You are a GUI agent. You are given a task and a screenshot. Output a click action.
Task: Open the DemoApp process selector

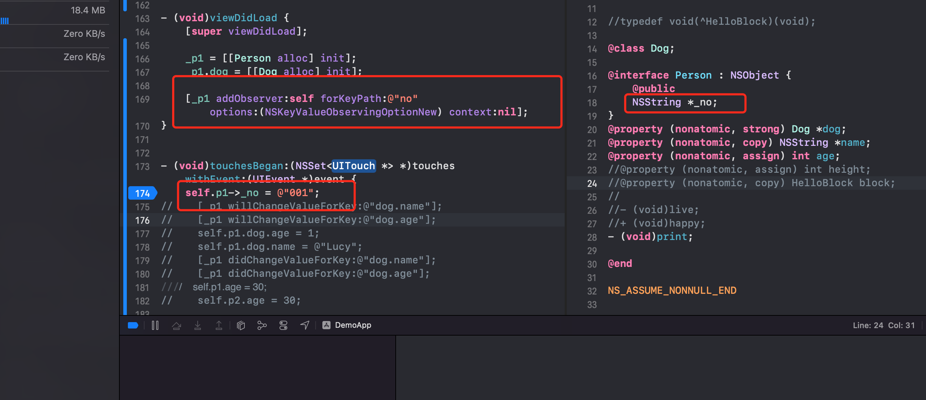347,325
